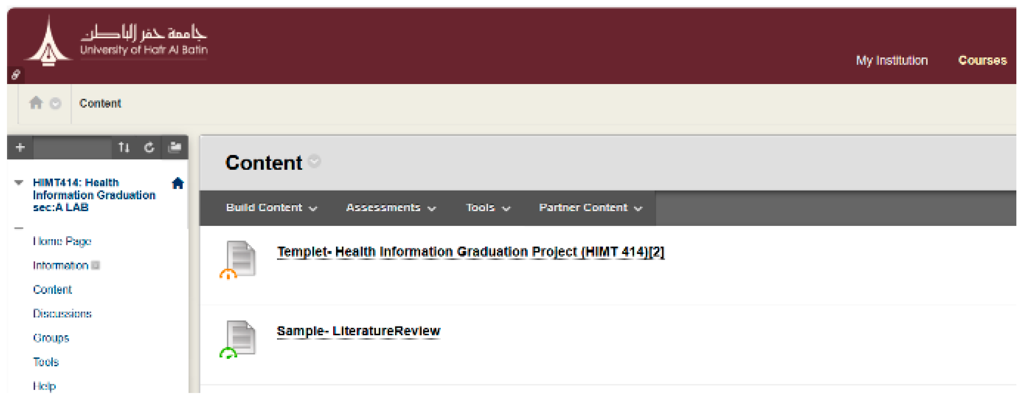Refresh the course menu with circular arrow
The image size is (1024, 404).
point(149,148)
